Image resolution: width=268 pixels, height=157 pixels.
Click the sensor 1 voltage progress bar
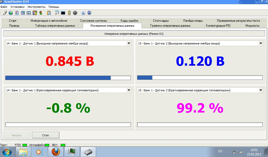coord(68,78)
